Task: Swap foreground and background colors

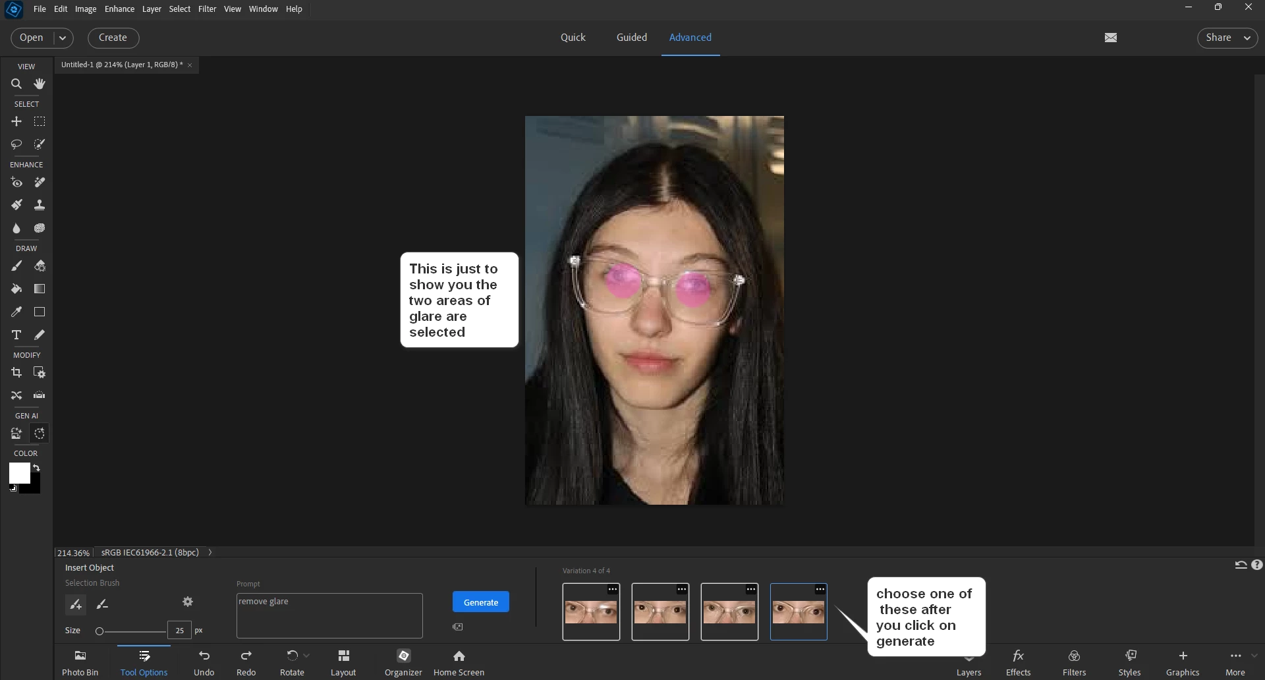Action: [x=36, y=467]
